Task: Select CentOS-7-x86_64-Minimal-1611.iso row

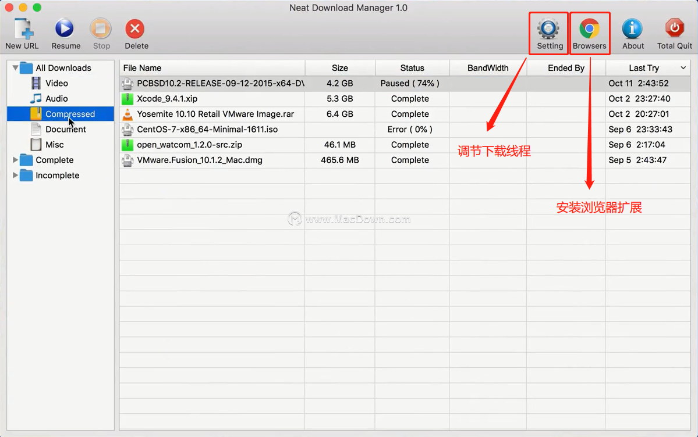Action: click(x=405, y=130)
